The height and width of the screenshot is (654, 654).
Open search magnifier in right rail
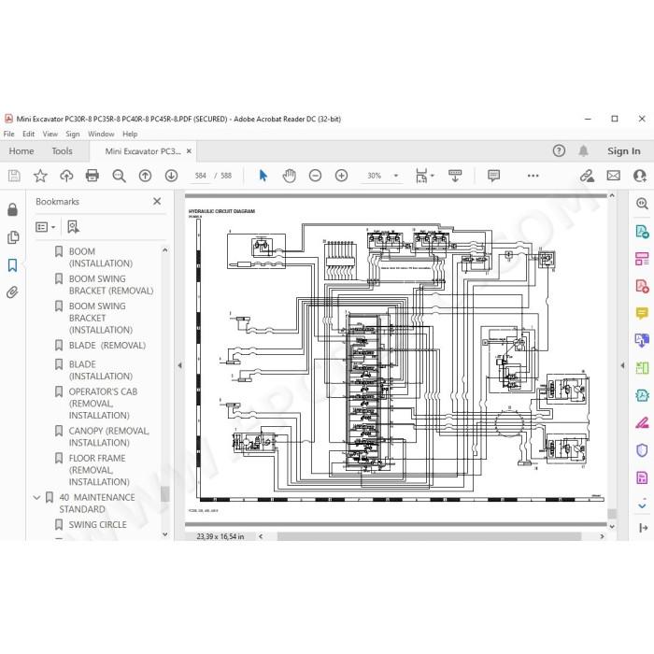click(x=642, y=204)
